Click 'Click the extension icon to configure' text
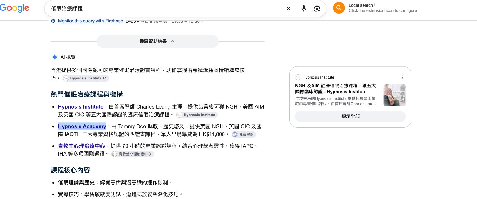The height and width of the screenshot is (199, 477). click(x=383, y=10)
